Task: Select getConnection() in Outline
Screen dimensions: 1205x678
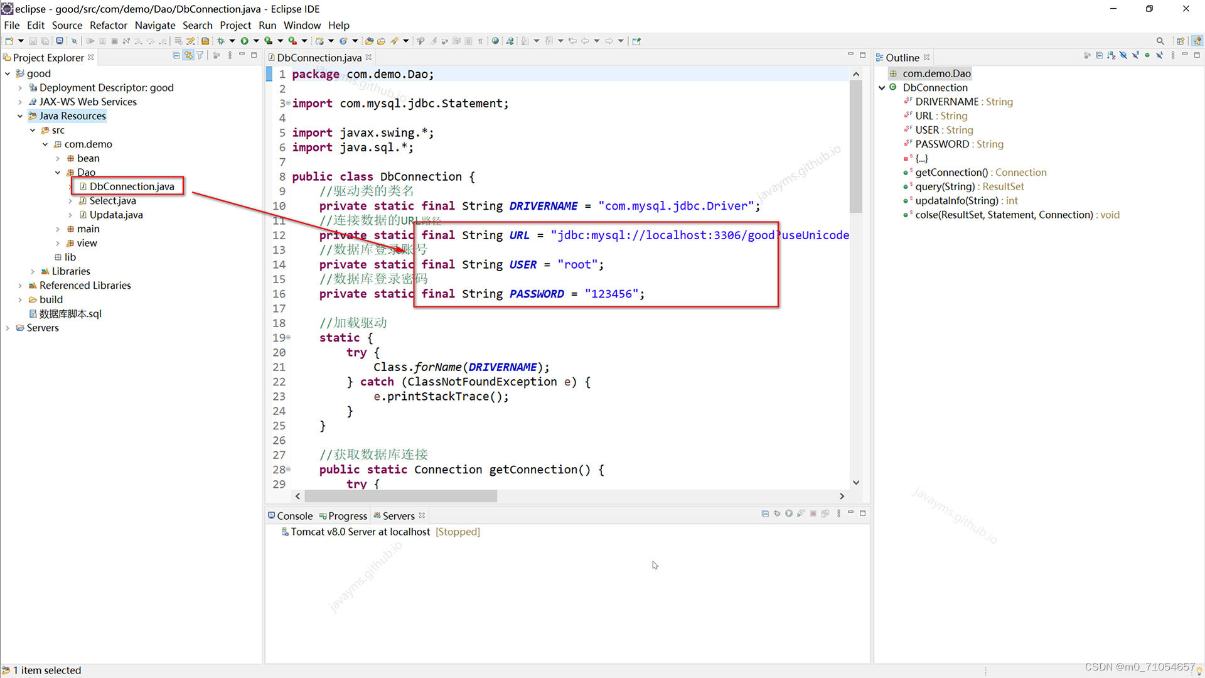Action: pyautogui.click(x=951, y=172)
